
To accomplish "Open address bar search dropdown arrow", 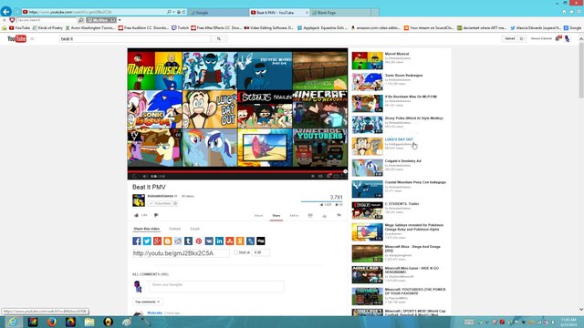I will [173, 12].
